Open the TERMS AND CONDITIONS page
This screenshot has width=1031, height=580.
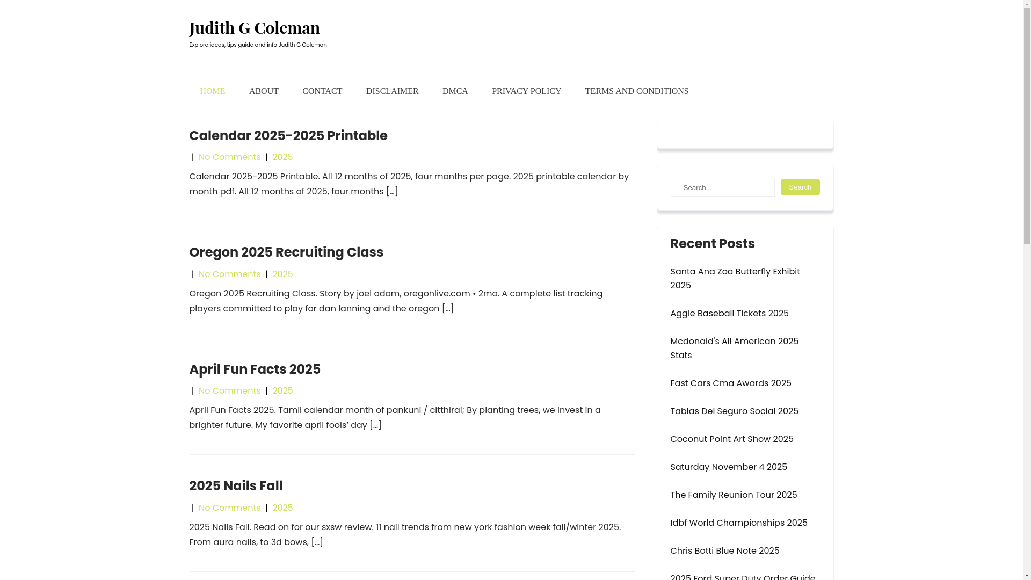pyautogui.click(x=637, y=91)
